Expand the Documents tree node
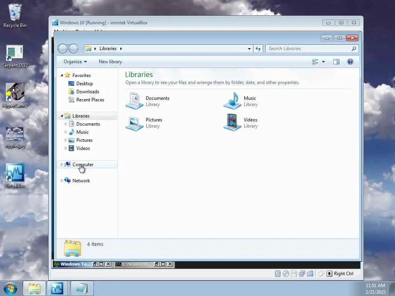Viewport: 395px width, 296px height. pos(66,124)
